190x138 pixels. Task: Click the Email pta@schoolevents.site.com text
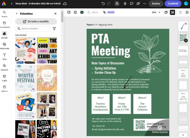pyautogui.click(x=108, y=130)
